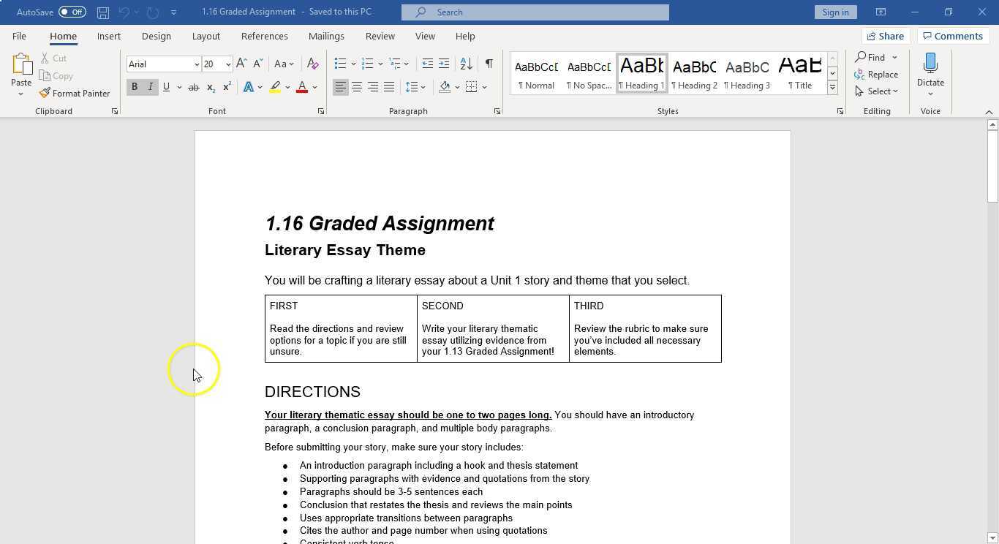This screenshot has width=999, height=544.
Task: Open the Format Painter tool
Action: pyautogui.click(x=75, y=93)
